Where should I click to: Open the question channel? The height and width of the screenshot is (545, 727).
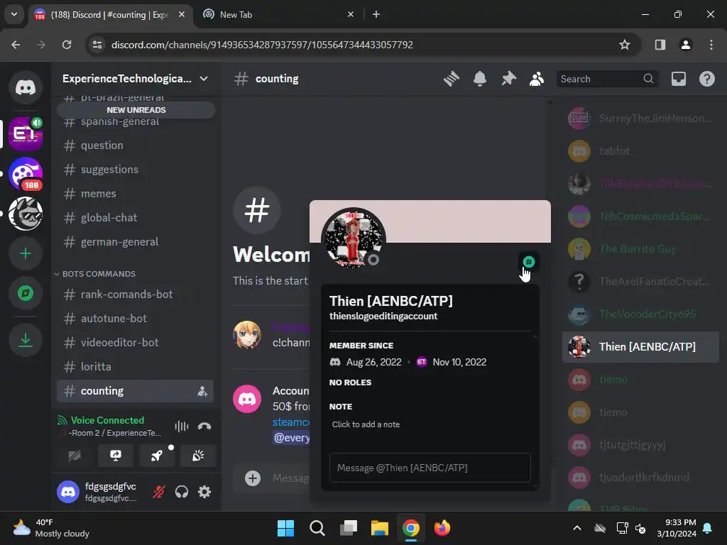click(135, 145)
